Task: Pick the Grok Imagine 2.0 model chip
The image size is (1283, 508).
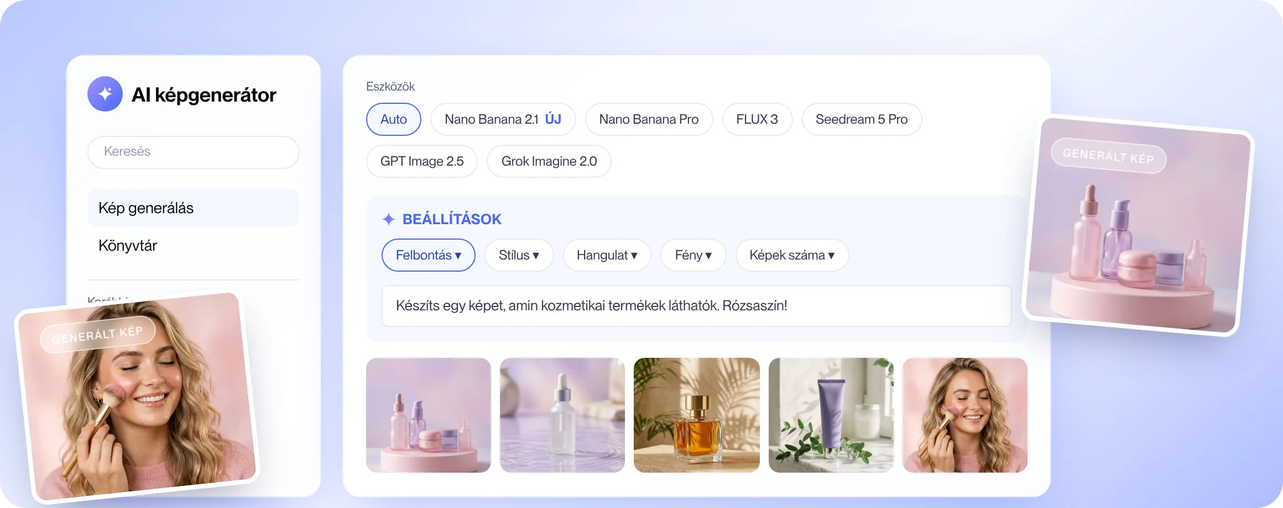Action: coord(549,161)
